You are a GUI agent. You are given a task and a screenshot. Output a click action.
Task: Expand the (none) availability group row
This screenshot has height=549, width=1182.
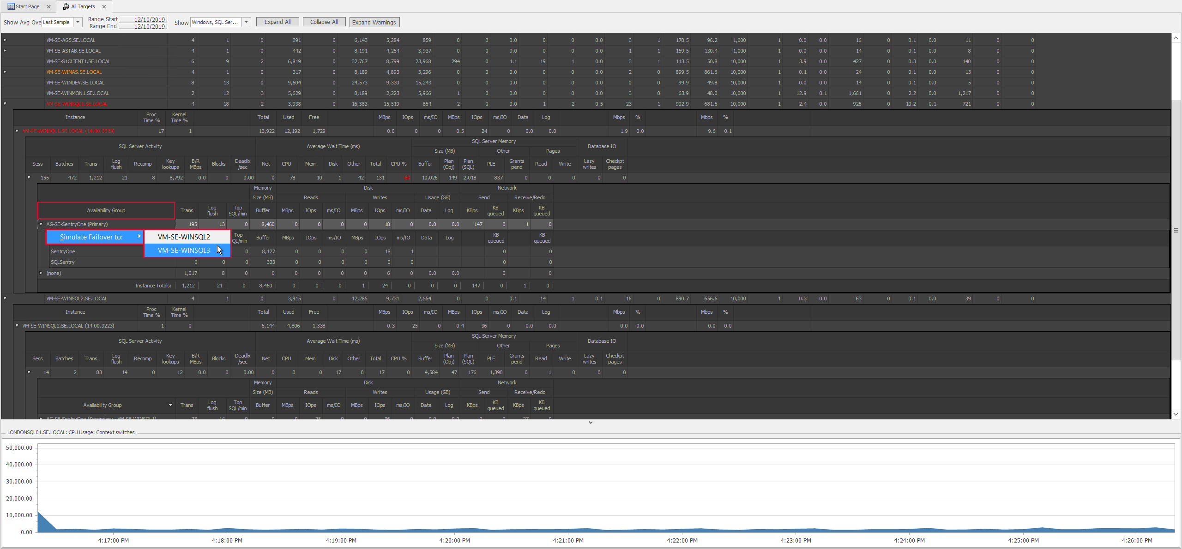(41, 273)
